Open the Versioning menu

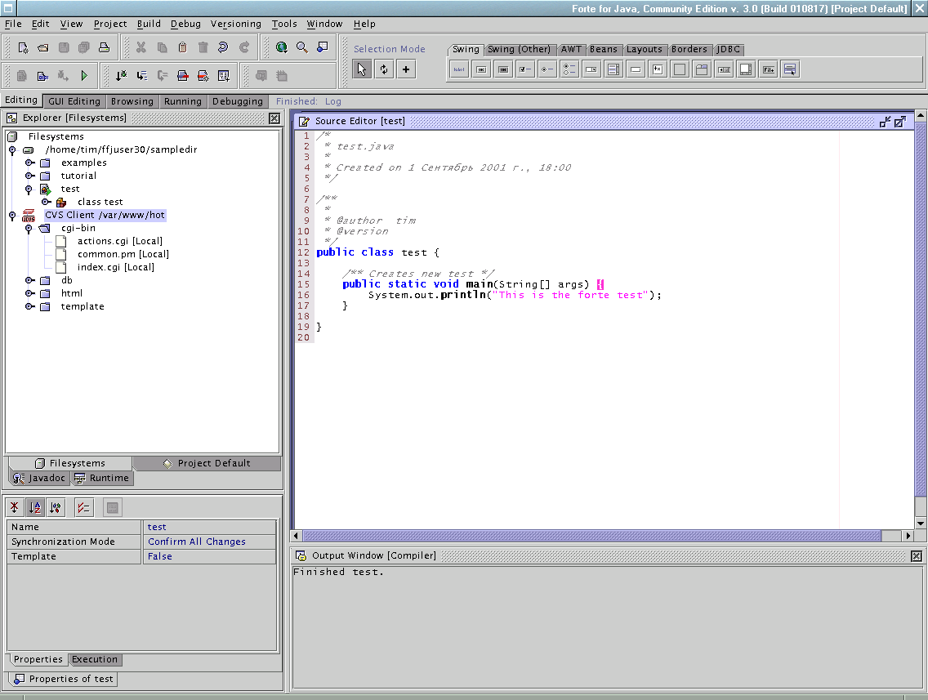tap(235, 24)
